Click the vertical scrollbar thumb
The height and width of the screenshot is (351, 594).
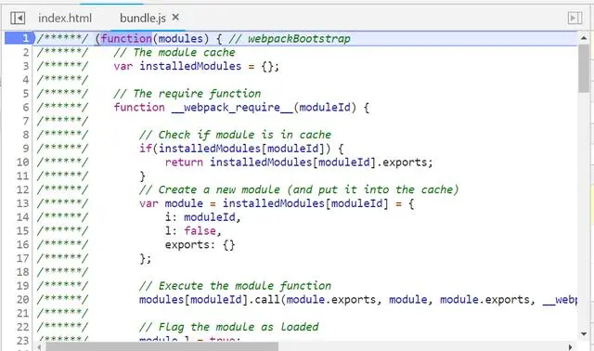[x=584, y=68]
